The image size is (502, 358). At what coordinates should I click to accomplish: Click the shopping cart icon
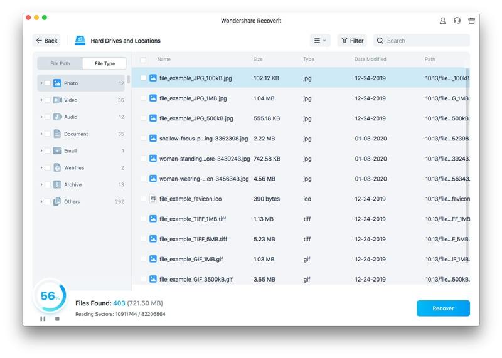click(472, 21)
